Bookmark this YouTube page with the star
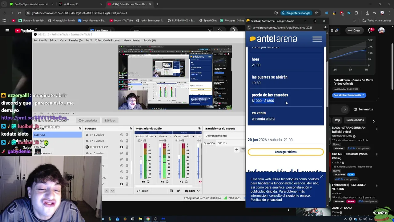 [x=316, y=13]
